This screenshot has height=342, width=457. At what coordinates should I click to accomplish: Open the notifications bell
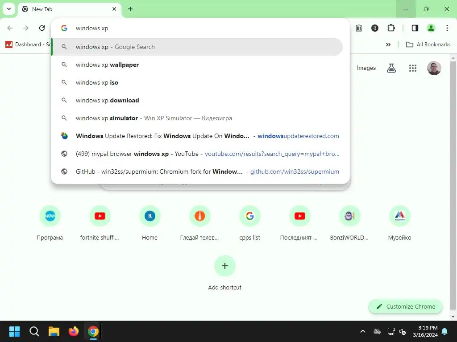pyautogui.click(x=445, y=331)
